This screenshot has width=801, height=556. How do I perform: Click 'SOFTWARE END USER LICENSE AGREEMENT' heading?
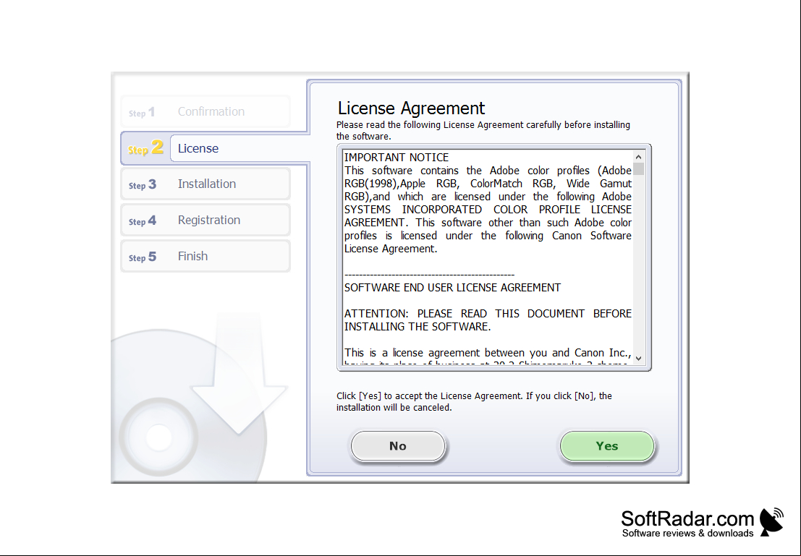click(x=452, y=288)
